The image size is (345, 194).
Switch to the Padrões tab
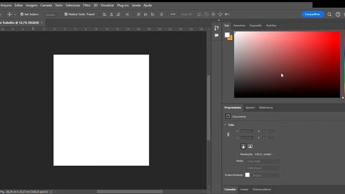[x=271, y=25]
